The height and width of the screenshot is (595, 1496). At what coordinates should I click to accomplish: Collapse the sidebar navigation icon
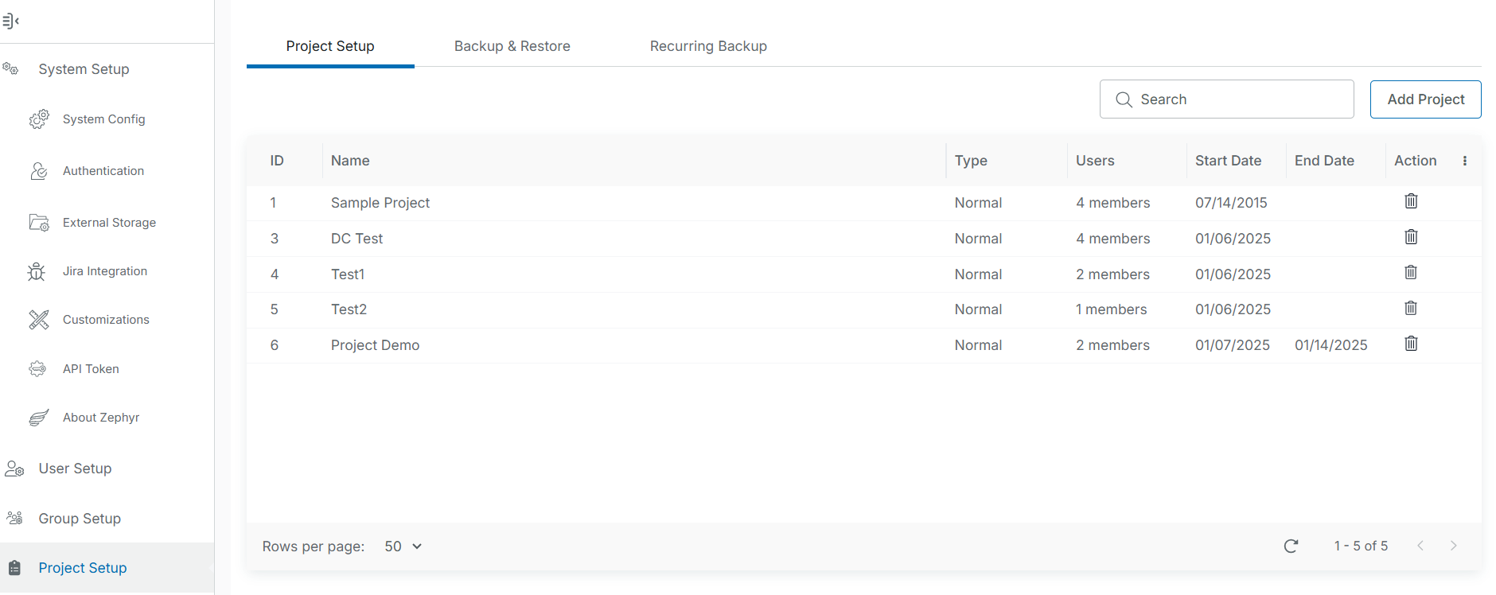tap(10, 21)
